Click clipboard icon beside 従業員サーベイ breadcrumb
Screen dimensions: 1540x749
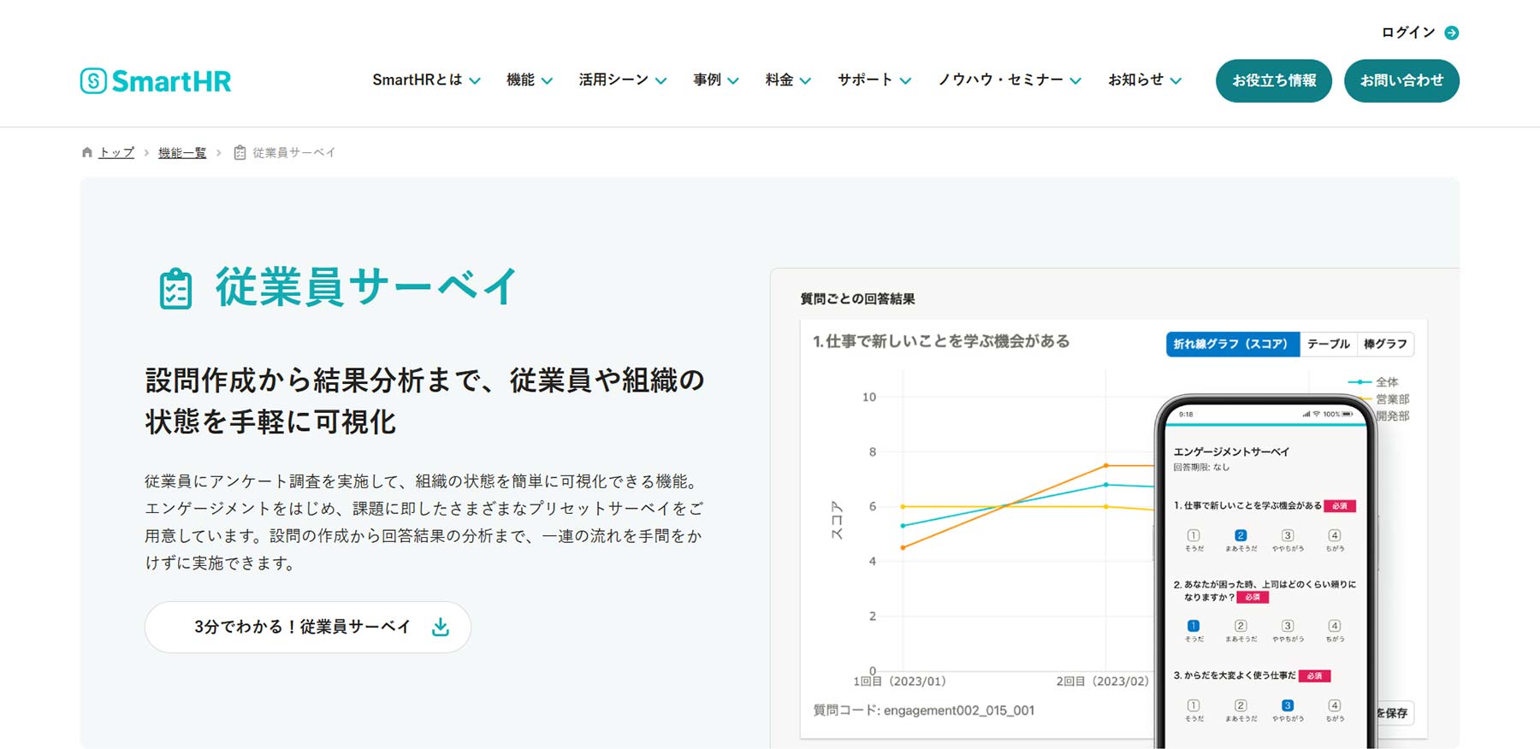tap(240, 152)
